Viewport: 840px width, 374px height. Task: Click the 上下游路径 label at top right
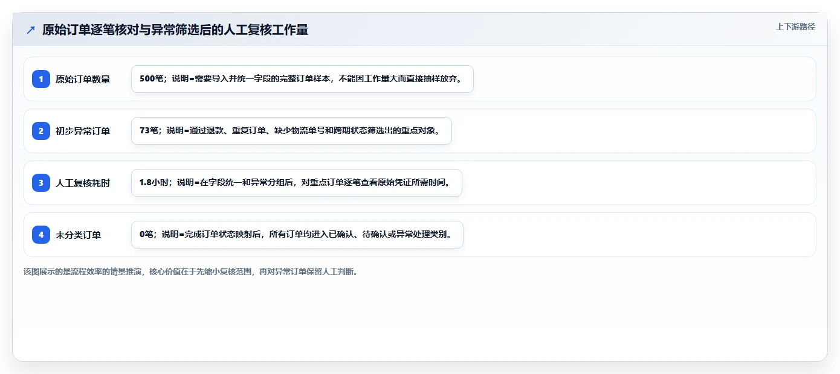tap(795, 27)
